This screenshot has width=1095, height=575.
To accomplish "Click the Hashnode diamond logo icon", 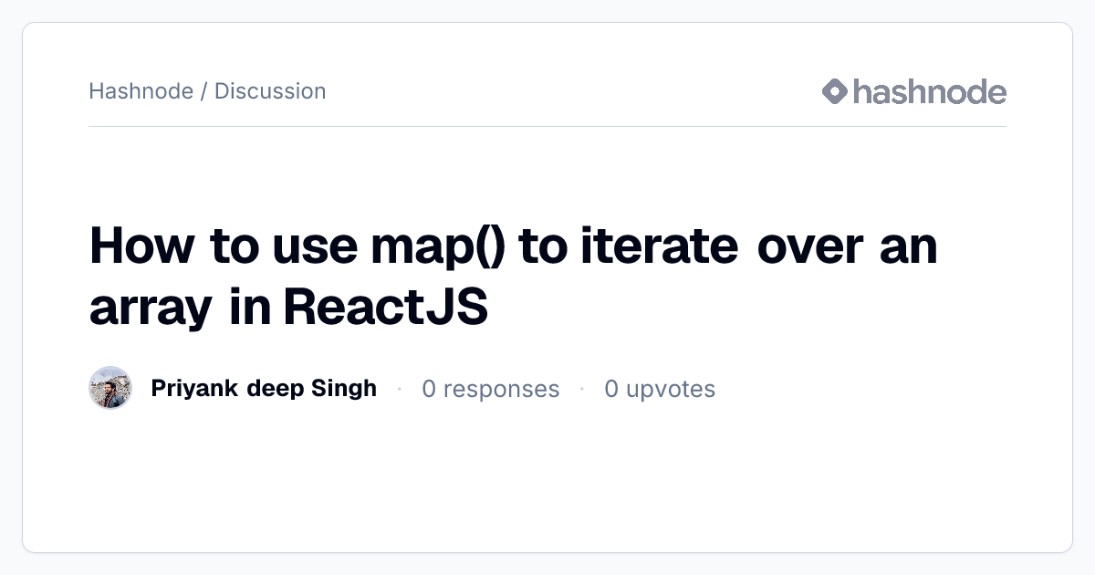I will [x=835, y=91].
